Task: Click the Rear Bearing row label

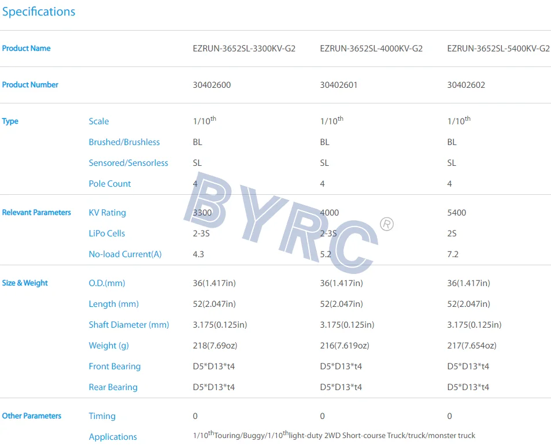Action: pos(113,387)
